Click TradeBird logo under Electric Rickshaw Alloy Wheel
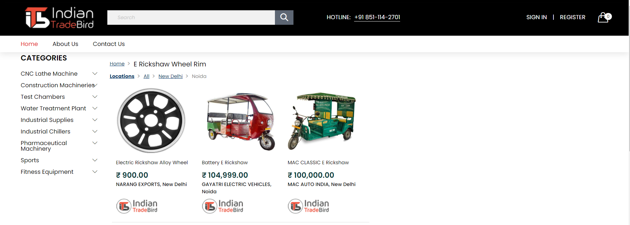Image resolution: width=630 pixels, height=225 pixels. tap(137, 206)
